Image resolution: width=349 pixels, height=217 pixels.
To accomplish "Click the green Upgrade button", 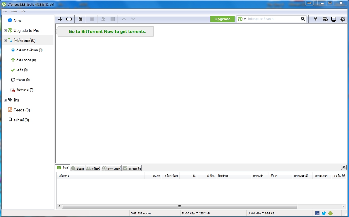I will [222, 19].
